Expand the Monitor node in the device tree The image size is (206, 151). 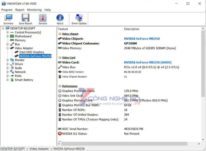point(8,60)
